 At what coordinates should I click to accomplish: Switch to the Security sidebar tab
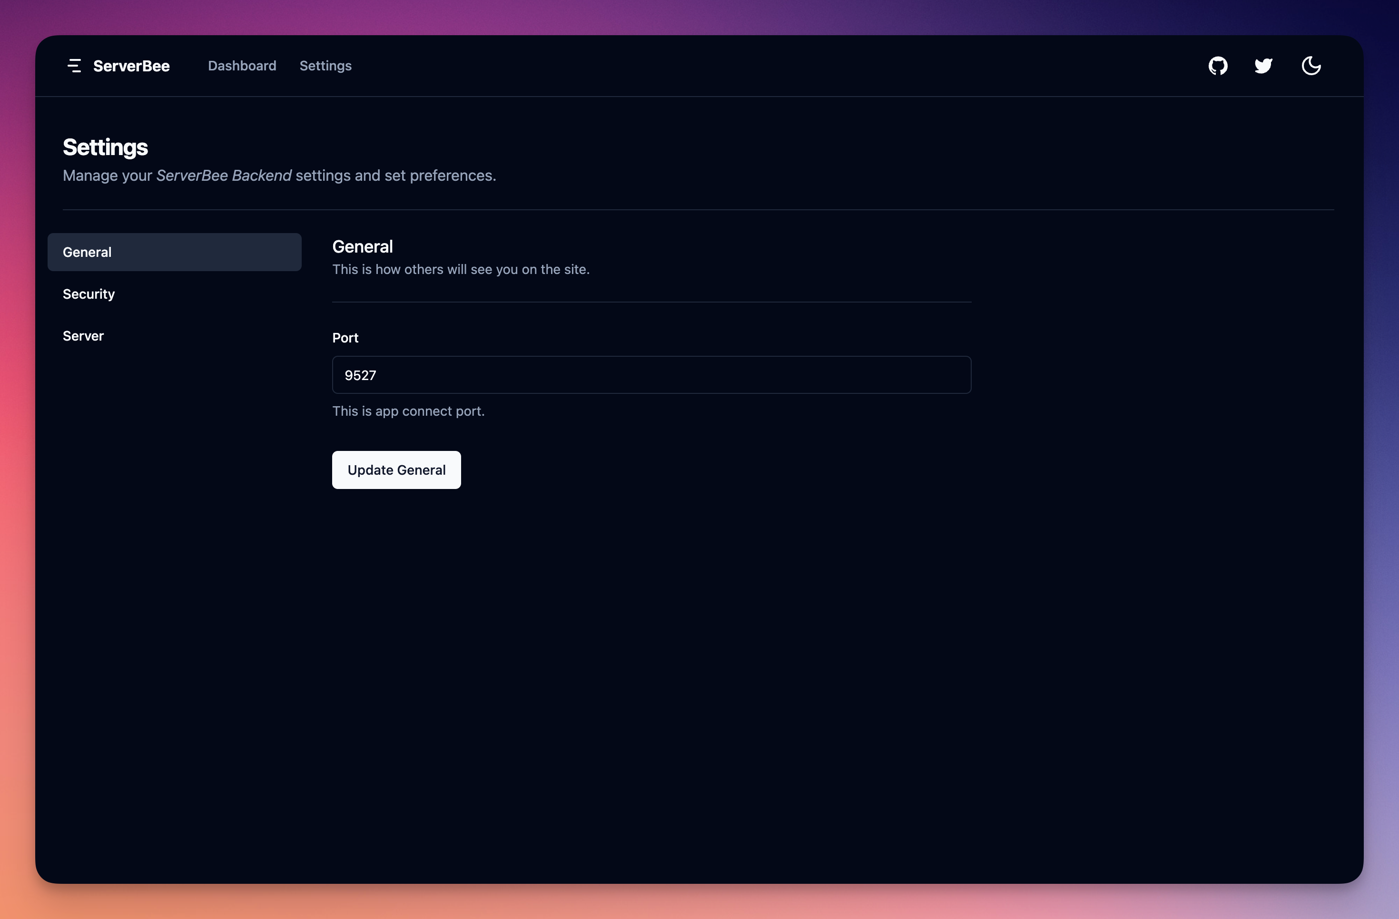coord(89,294)
